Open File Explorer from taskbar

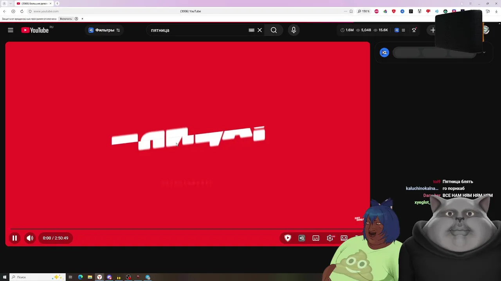coord(90,277)
